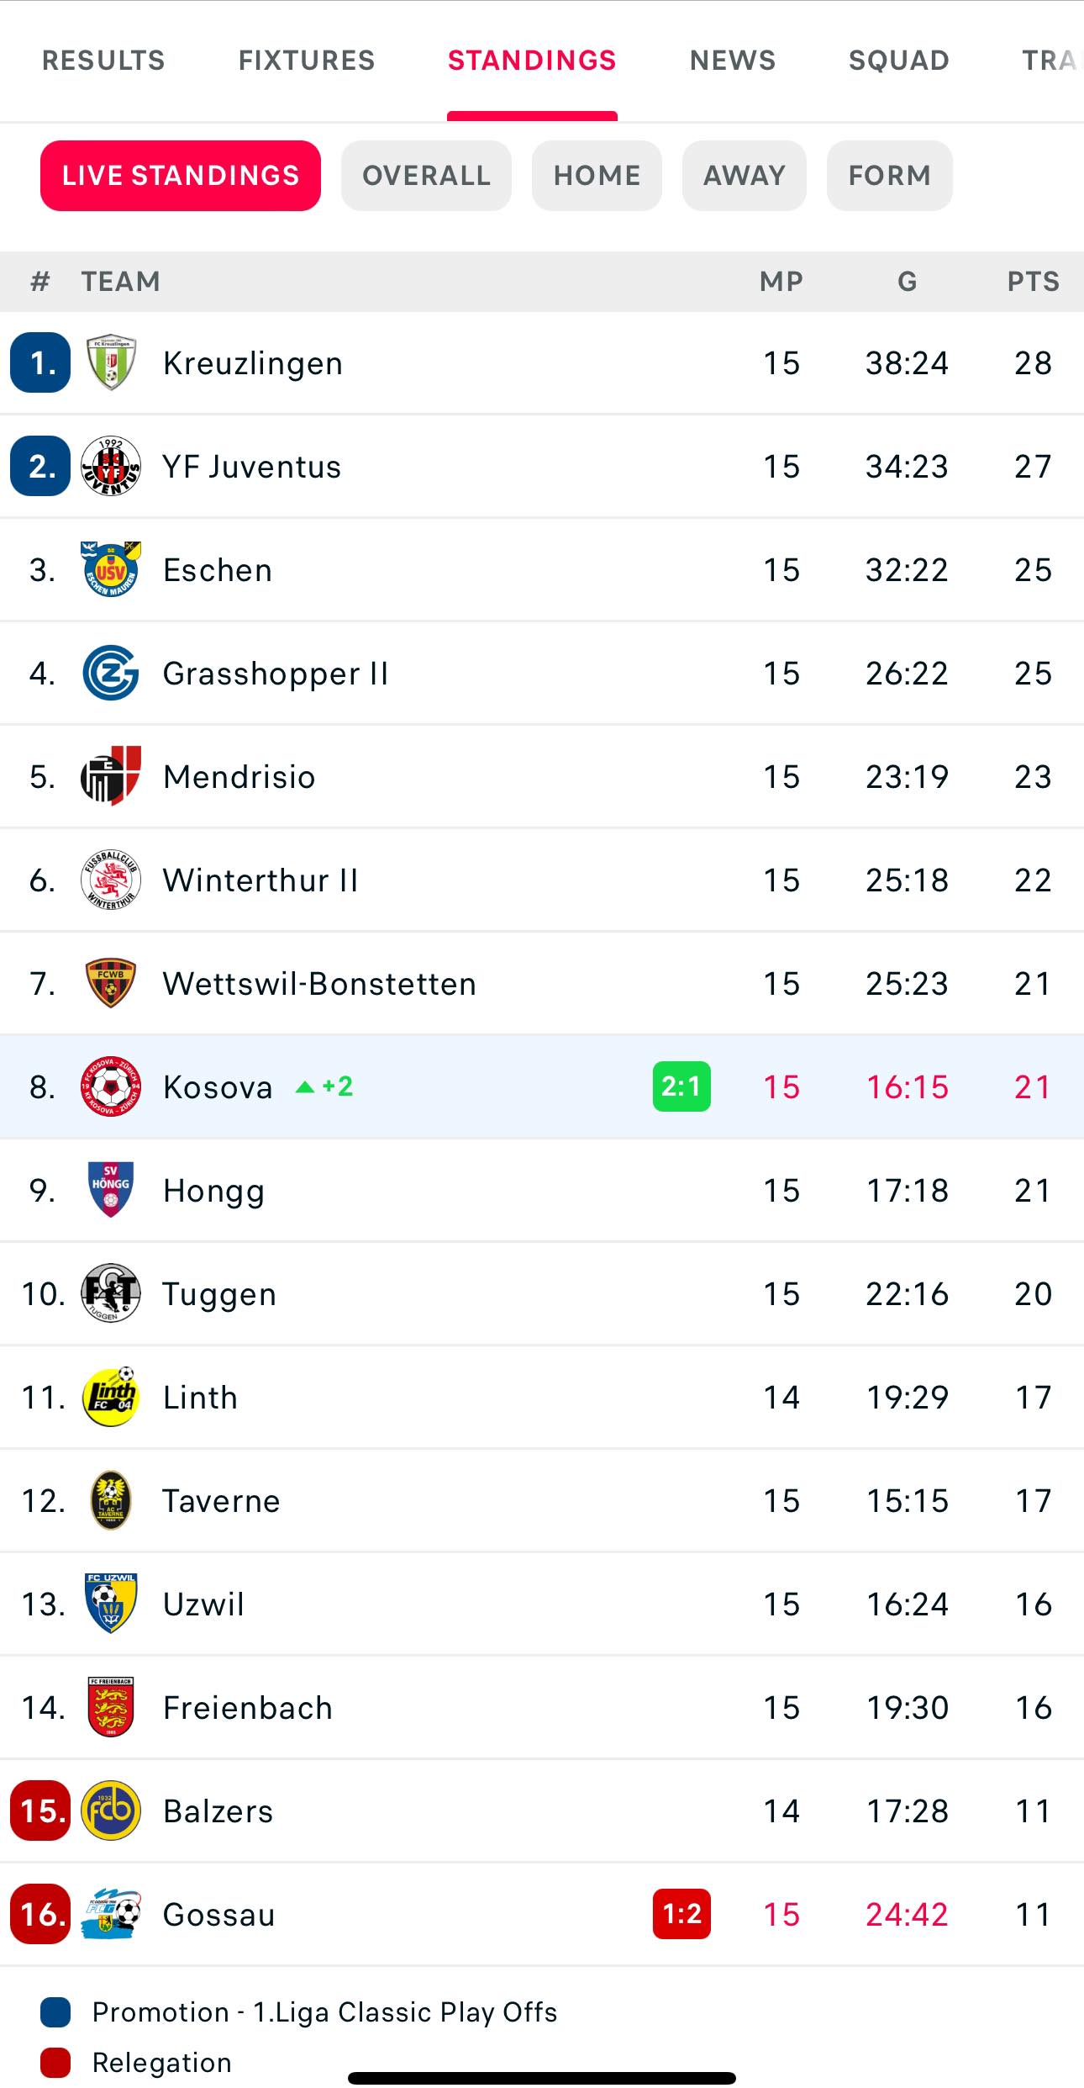Tap the Winterthur II club logo
The image size is (1084, 2088).
pyautogui.click(x=111, y=880)
